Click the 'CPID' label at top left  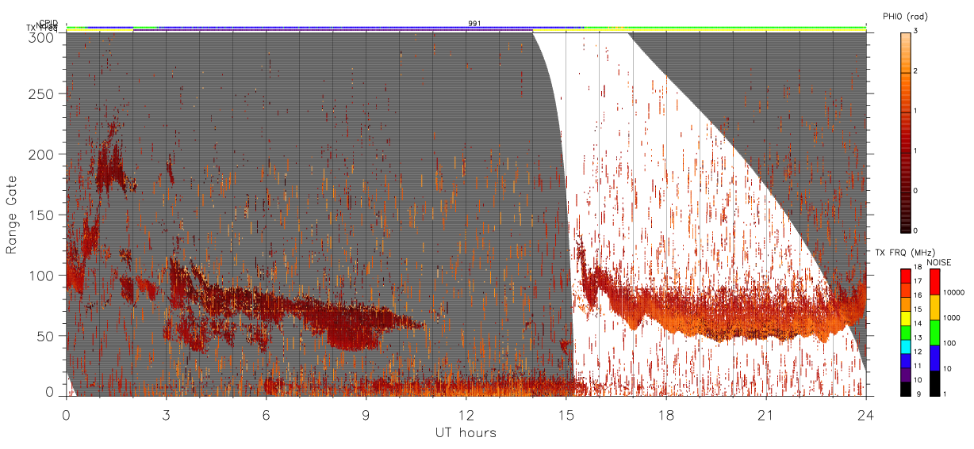click(48, 24)
